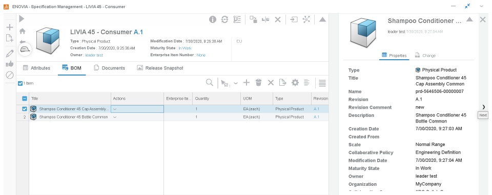
Task: Click the thumbs-up promote icon
Action: (x=10, y=64)
